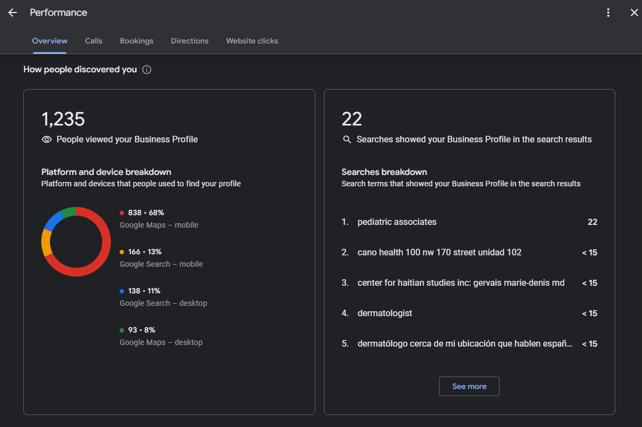Click the 'cano health' search term row
642x427 pixels.
(x=439, y=253)
